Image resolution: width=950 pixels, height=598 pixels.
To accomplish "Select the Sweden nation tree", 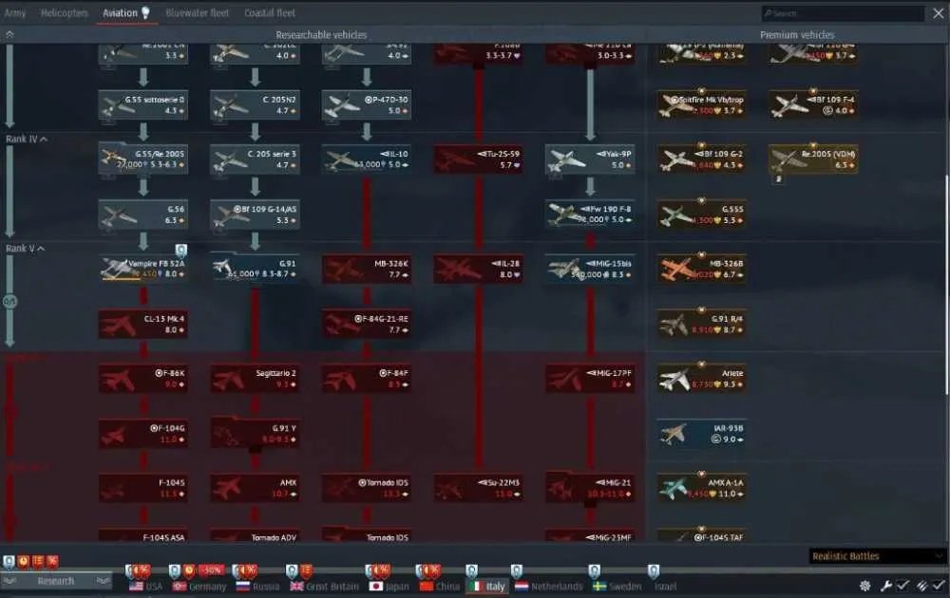I will pos(617,586).
